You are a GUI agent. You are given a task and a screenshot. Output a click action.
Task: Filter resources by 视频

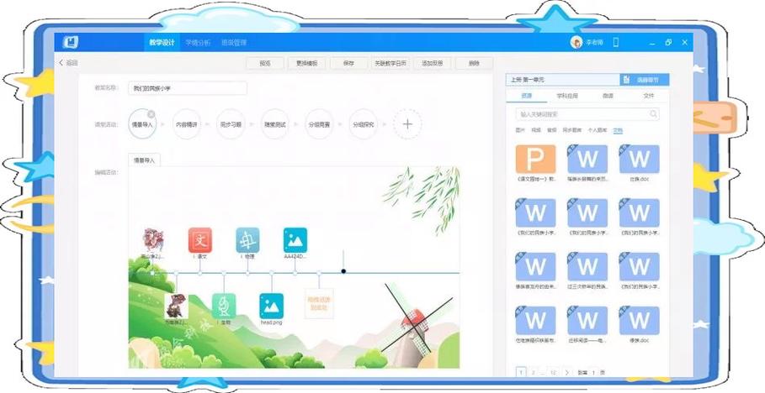536,130
